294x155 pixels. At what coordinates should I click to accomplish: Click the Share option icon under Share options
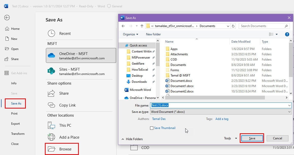click(51, 93)
